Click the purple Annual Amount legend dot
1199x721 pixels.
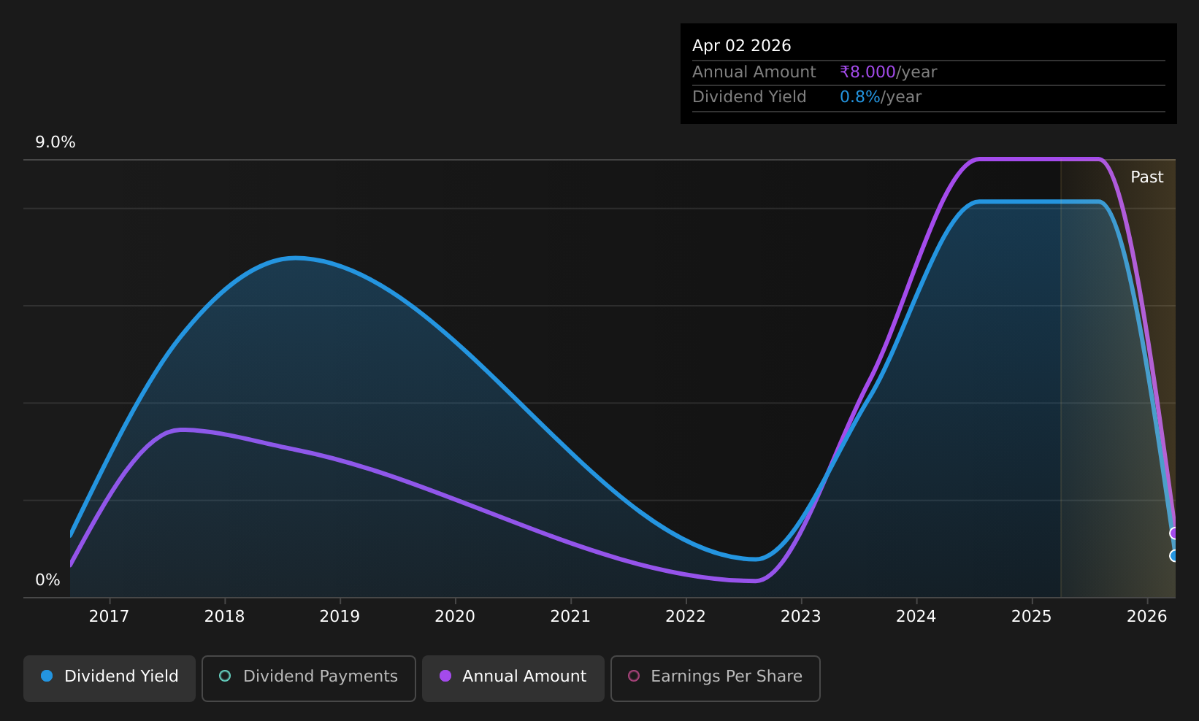tap(445, 676)
